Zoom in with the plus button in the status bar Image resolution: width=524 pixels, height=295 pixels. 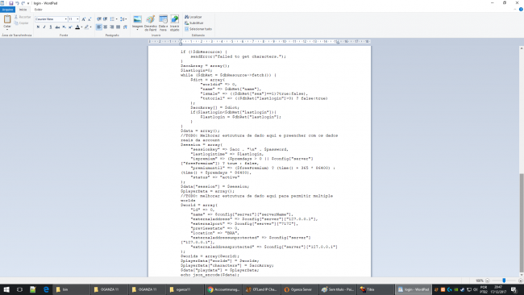(520, 280)
